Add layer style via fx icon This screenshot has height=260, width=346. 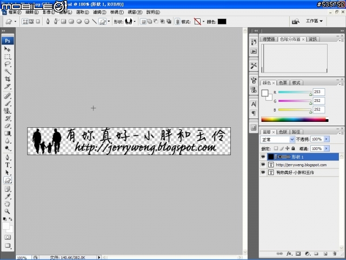289,253
